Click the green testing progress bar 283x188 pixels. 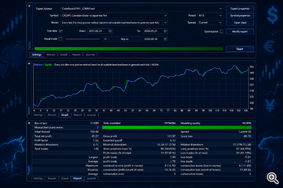tap(129, 49)
